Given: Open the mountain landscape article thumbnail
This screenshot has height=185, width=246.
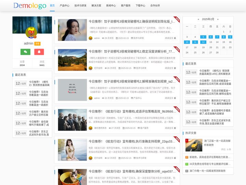Looking at the screenshot, I should [x=72, y=60].
